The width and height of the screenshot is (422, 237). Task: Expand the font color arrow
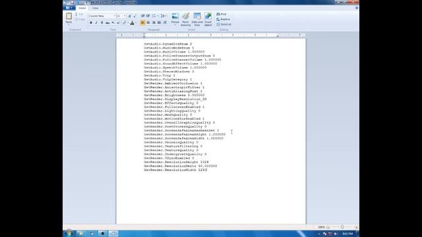135,23
